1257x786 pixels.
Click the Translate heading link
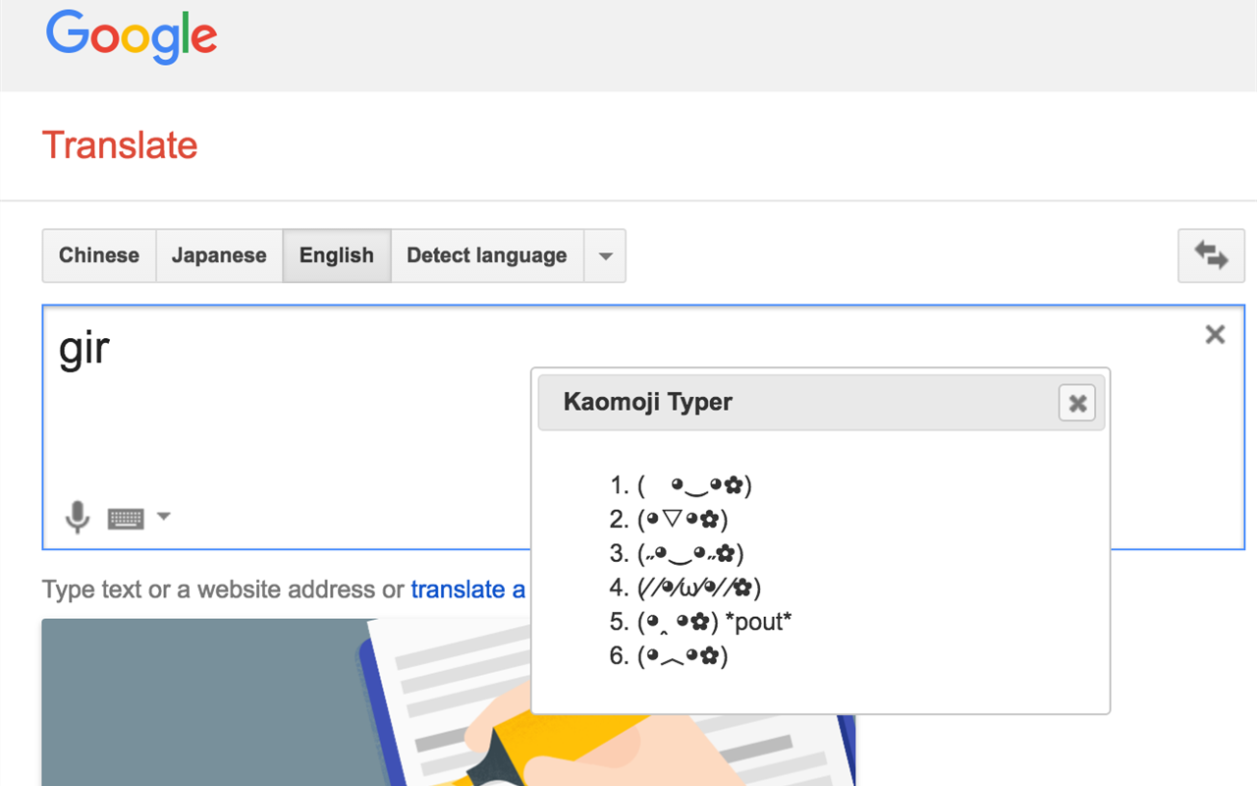pyautogui.click(x=120, y=145)
